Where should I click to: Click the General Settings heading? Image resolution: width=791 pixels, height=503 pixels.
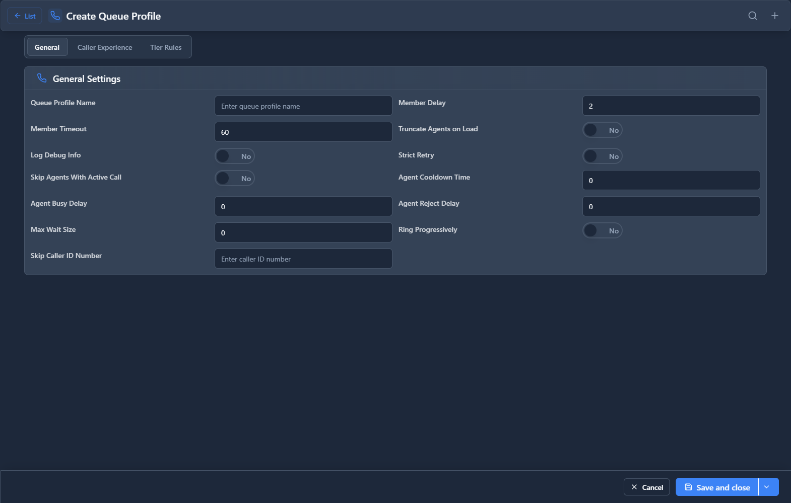tap(87, 78)
